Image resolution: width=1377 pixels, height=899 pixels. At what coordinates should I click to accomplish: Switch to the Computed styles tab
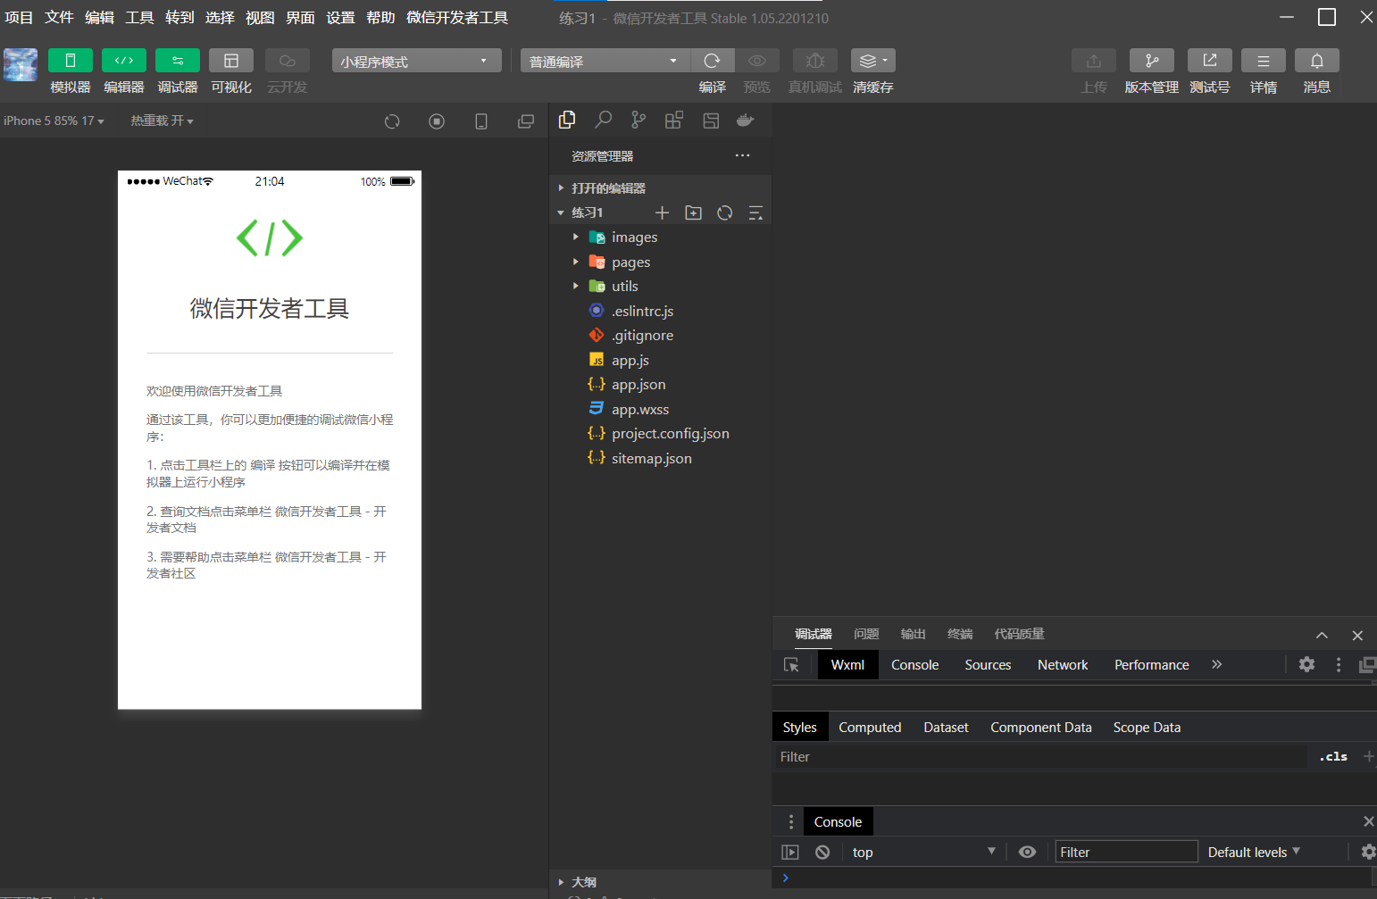870,728
